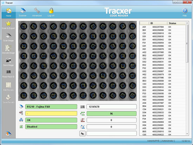Screen dimensions: 193x145
Task: Click the spreadsheet icon beside Disabled
Action: coord(21,126)
